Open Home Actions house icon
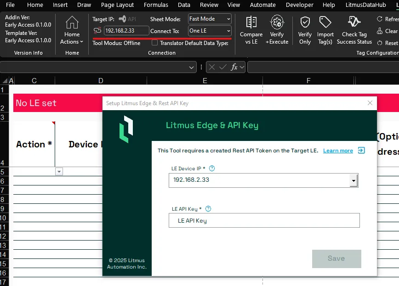 click(72, 22)
